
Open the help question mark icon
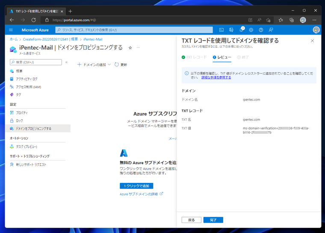tap(261, 30)
